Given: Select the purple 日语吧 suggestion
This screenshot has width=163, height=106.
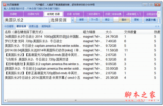Looking at the screenshot, I should (x=13, y=14).
